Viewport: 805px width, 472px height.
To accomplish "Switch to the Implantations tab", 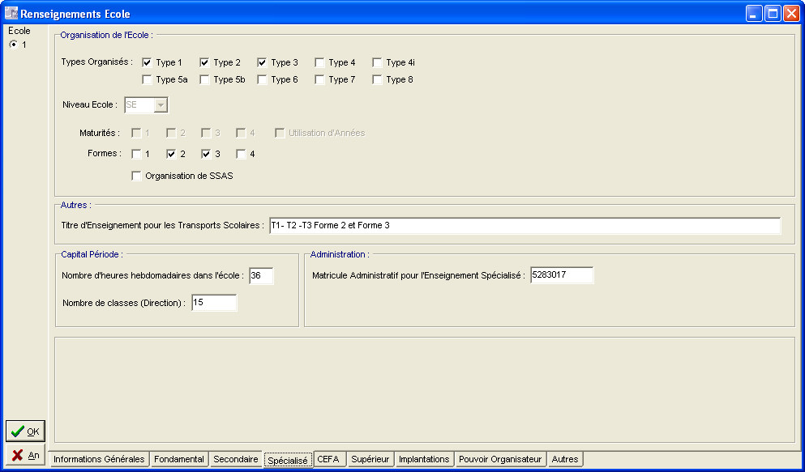I will tap(424, 459).
